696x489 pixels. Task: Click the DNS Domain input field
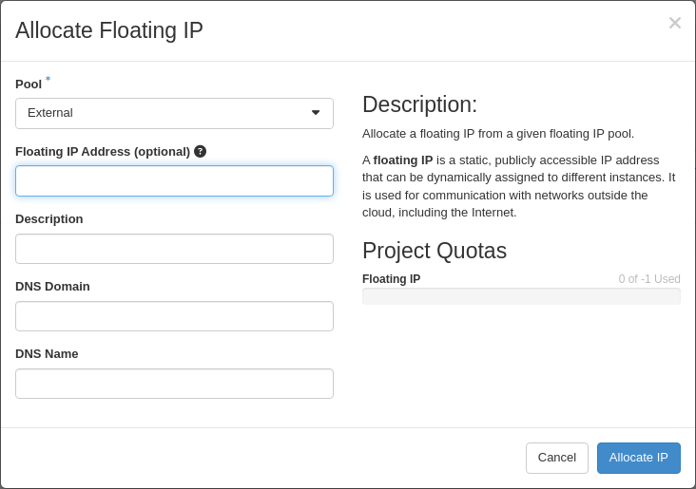174,316
